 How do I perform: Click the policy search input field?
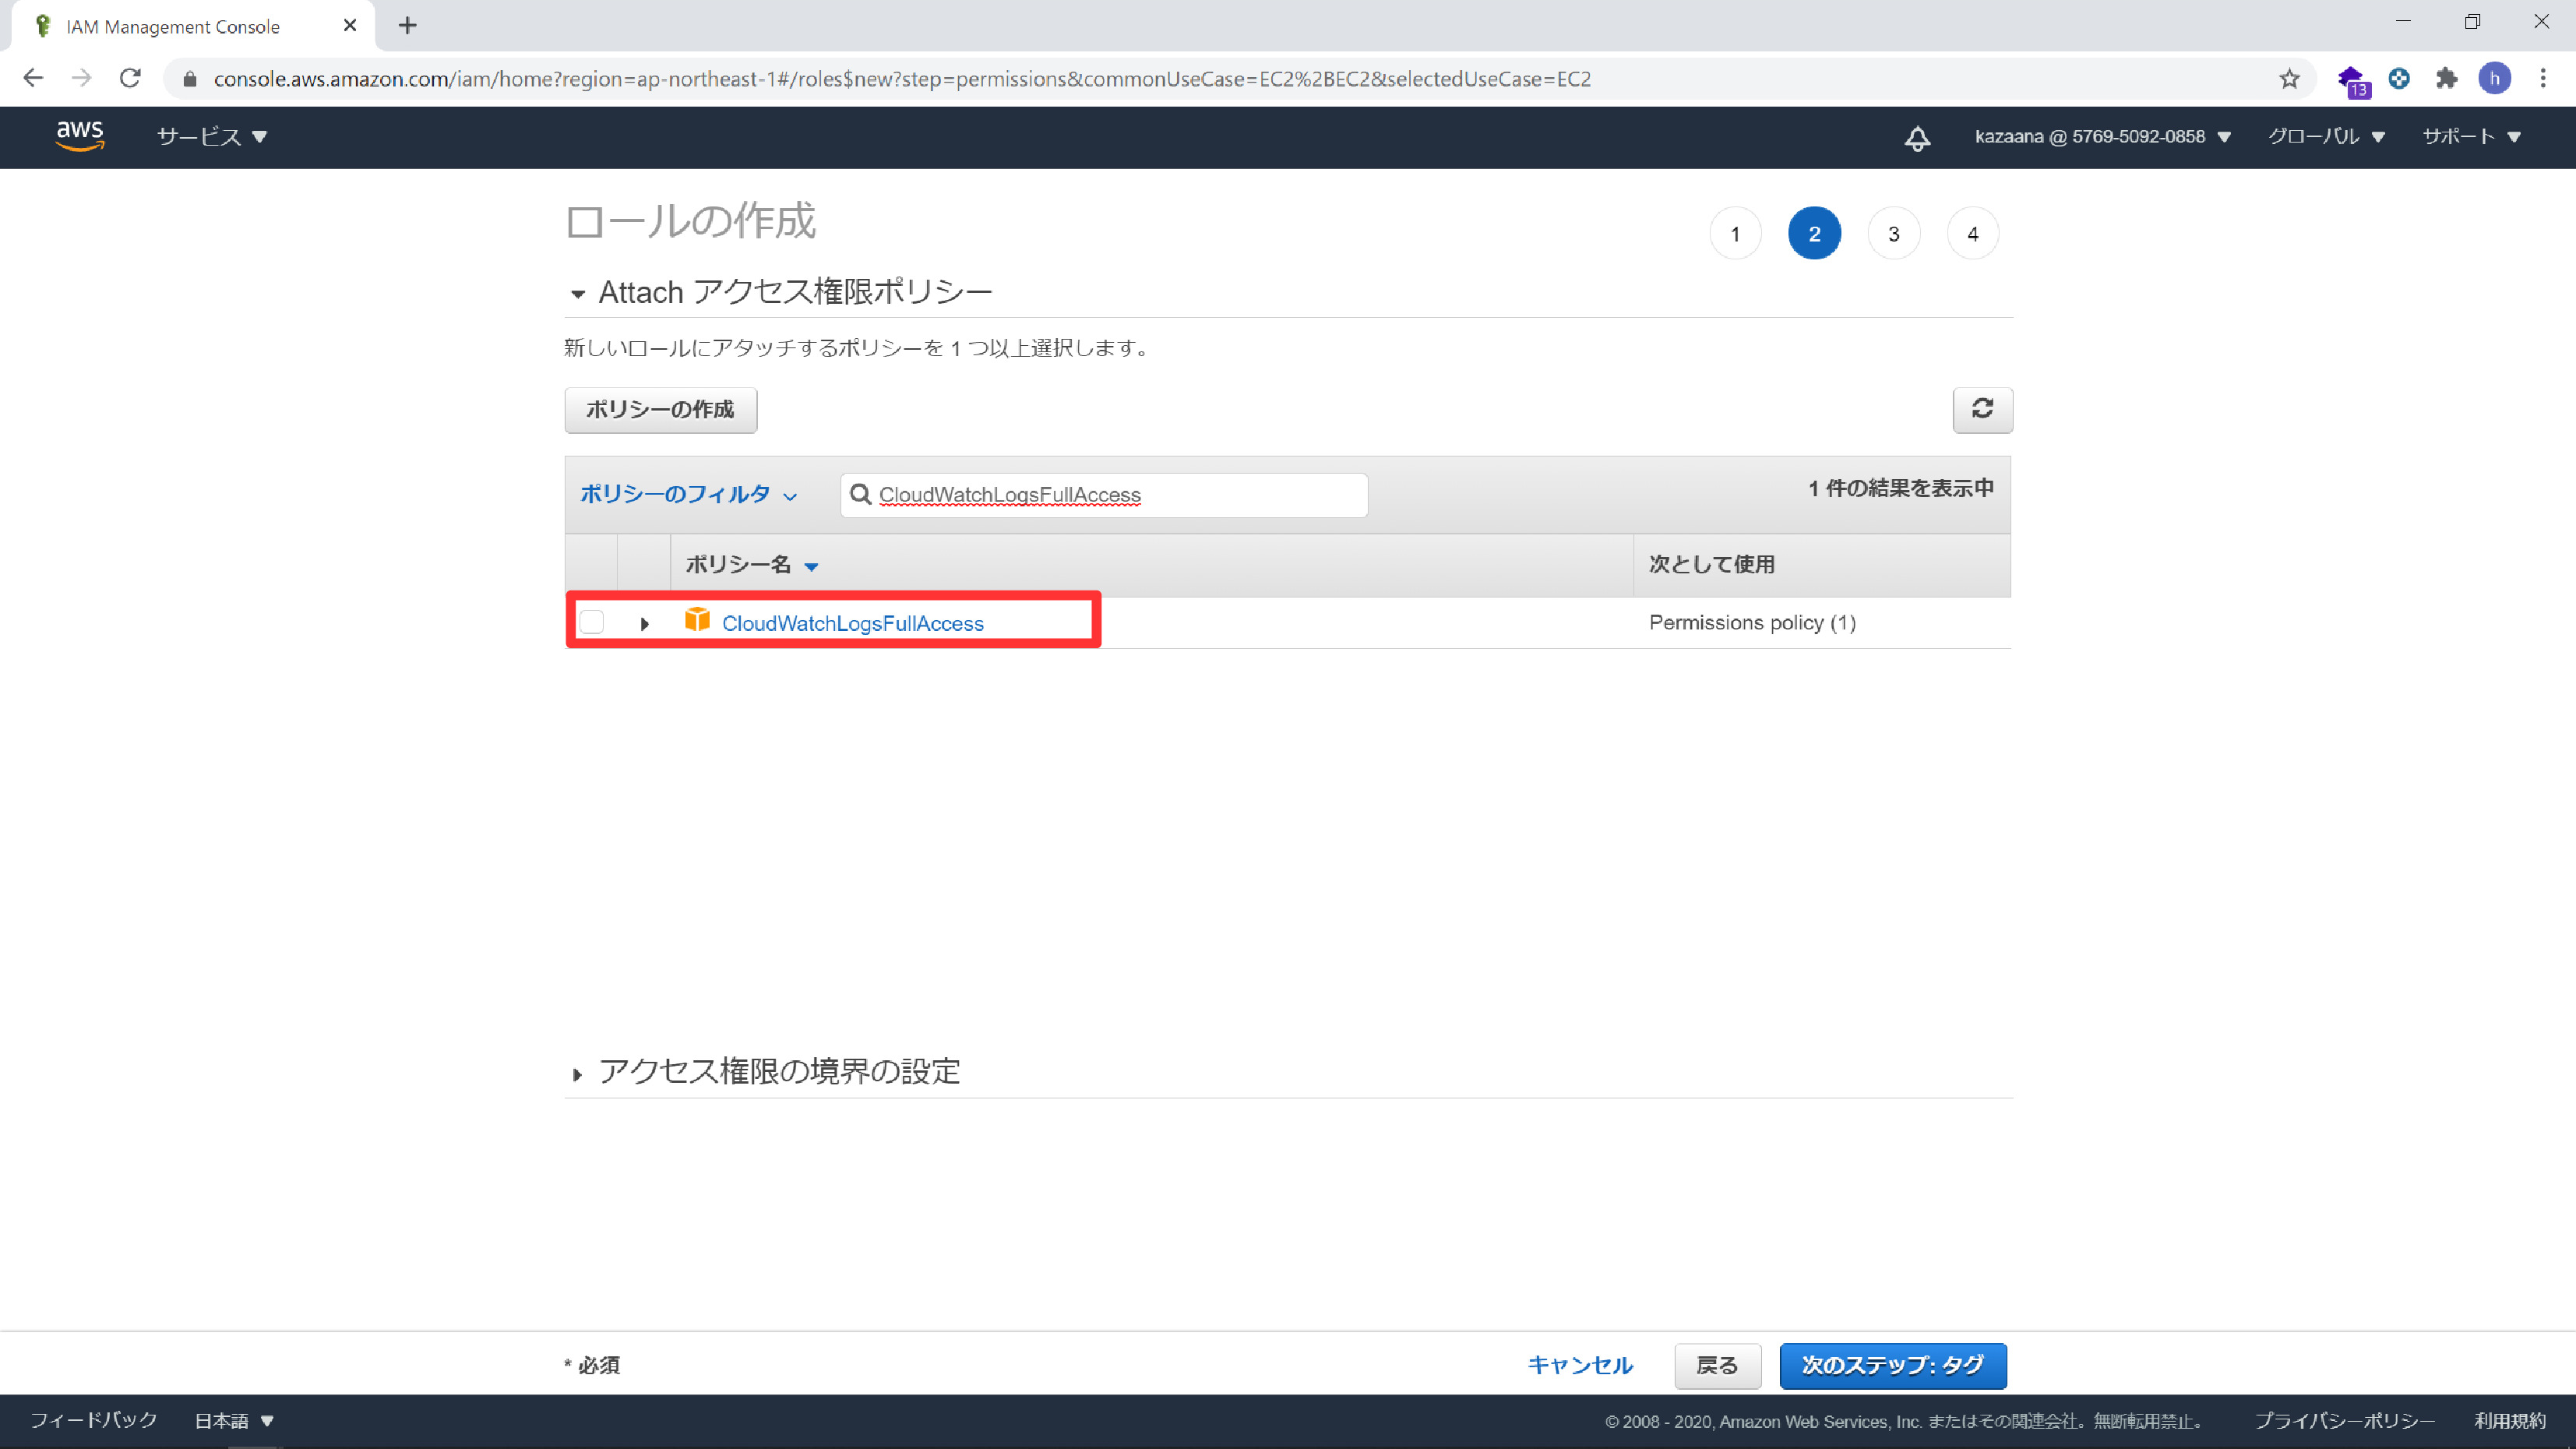point(1104,495)
